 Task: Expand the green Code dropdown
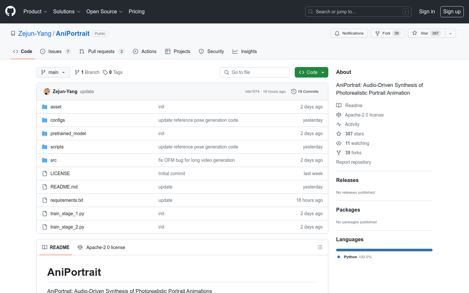click(x=311, y=72)
